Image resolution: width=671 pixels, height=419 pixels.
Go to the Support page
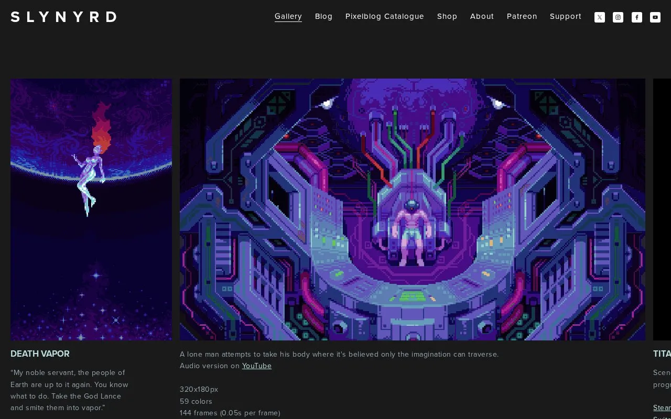pyautogui.click(x=566, y=16)
